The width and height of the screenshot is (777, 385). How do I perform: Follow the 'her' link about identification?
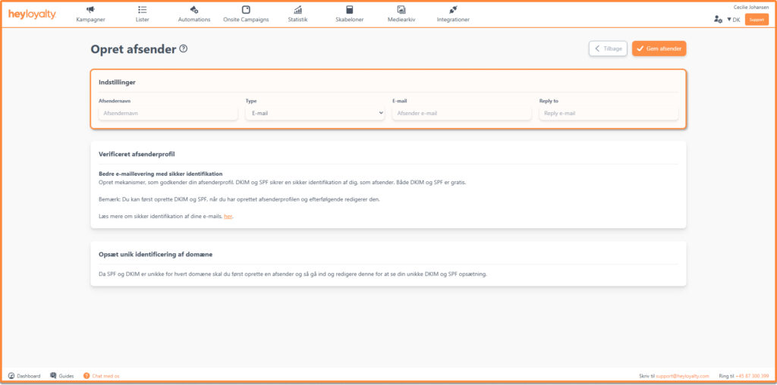228,217
